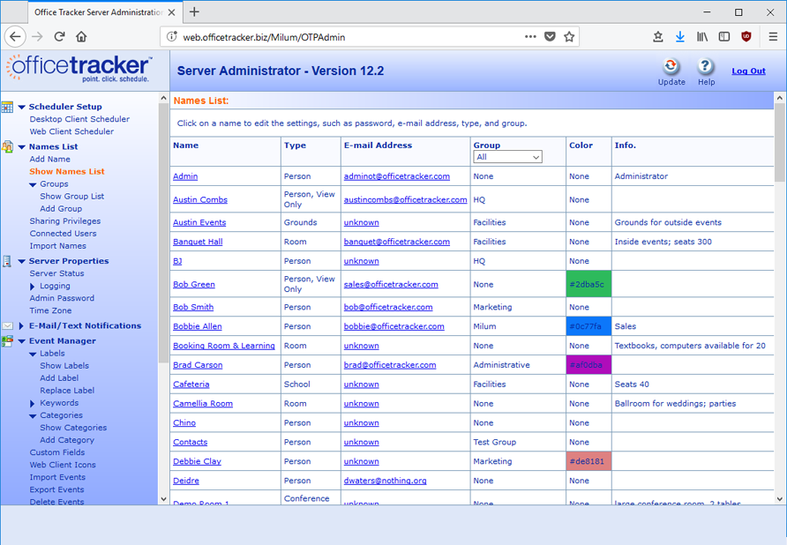Click the uBlock shield extension icon
Image resolution: width=787 pixels, height=545 pixels.
[746, 37]
